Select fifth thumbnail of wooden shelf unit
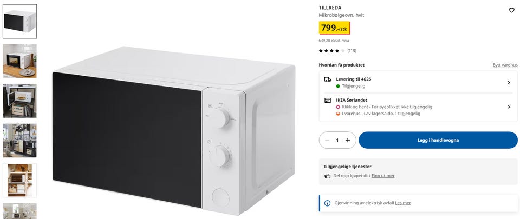 20,180
